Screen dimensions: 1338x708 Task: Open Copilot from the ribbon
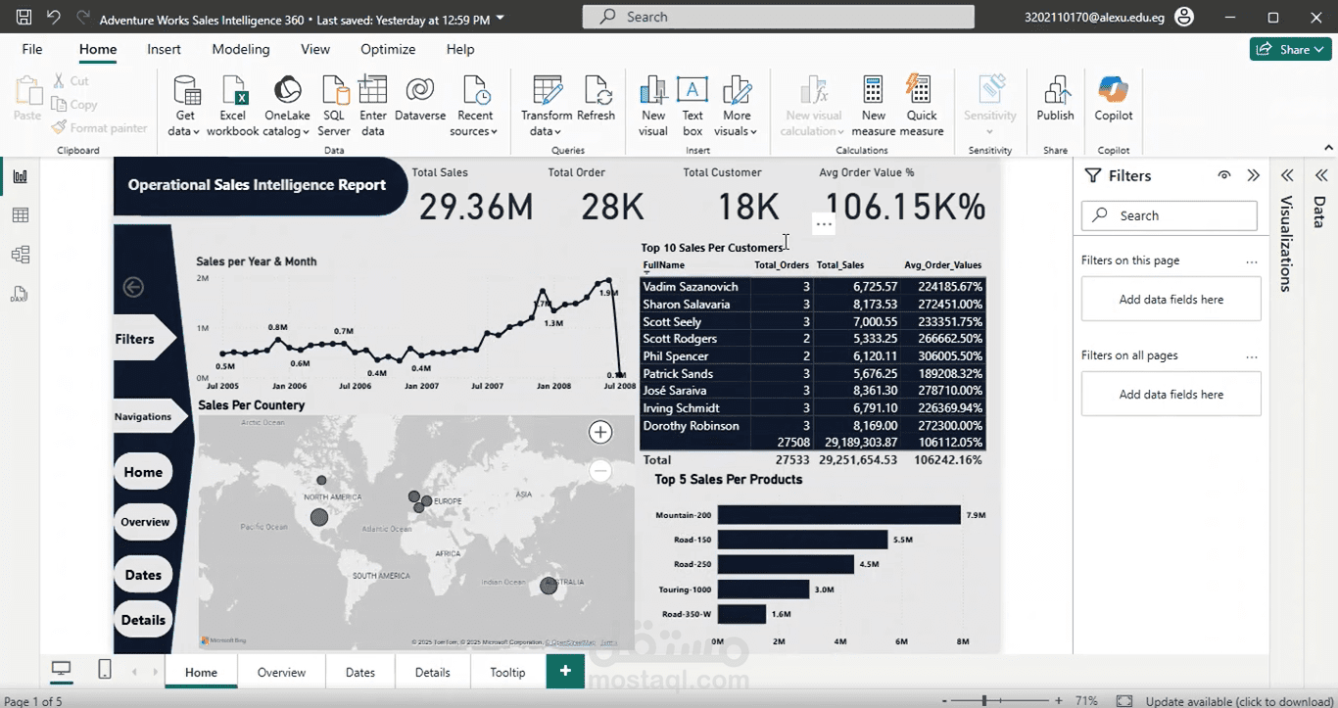pos(1113,98)
